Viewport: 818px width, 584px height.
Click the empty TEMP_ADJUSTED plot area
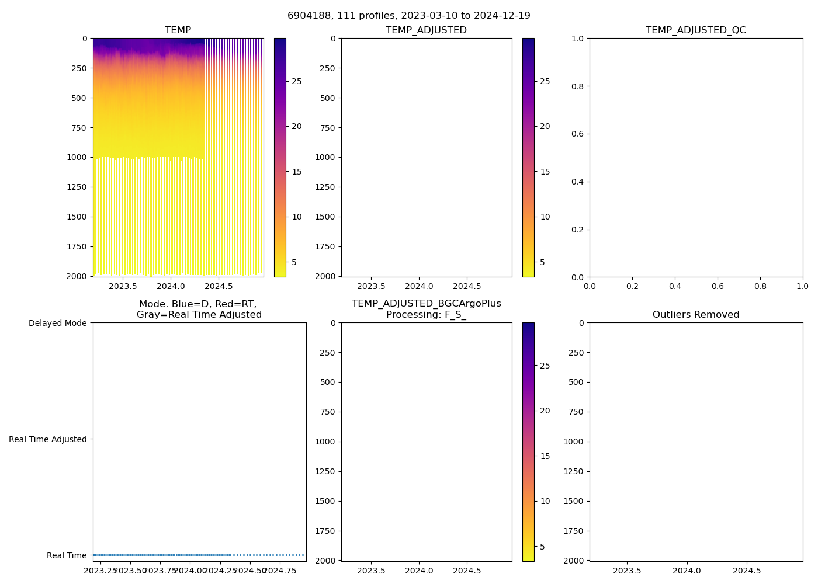click(x=426, y=157)
